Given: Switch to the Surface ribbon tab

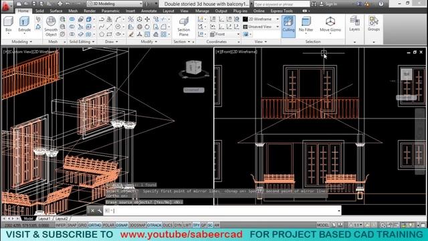Looking at the screenshot, I should coord(56,11).
